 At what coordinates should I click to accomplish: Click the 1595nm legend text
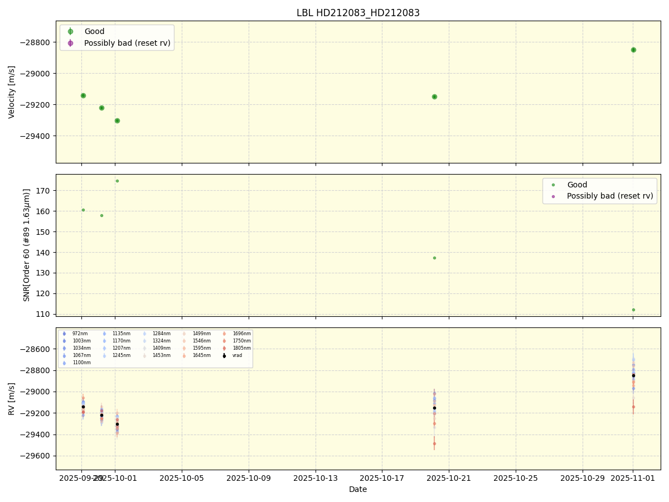pos(201,348)
